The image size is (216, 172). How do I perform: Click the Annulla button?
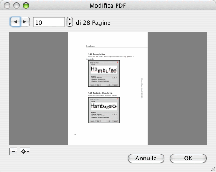click(x=146, y=158)
